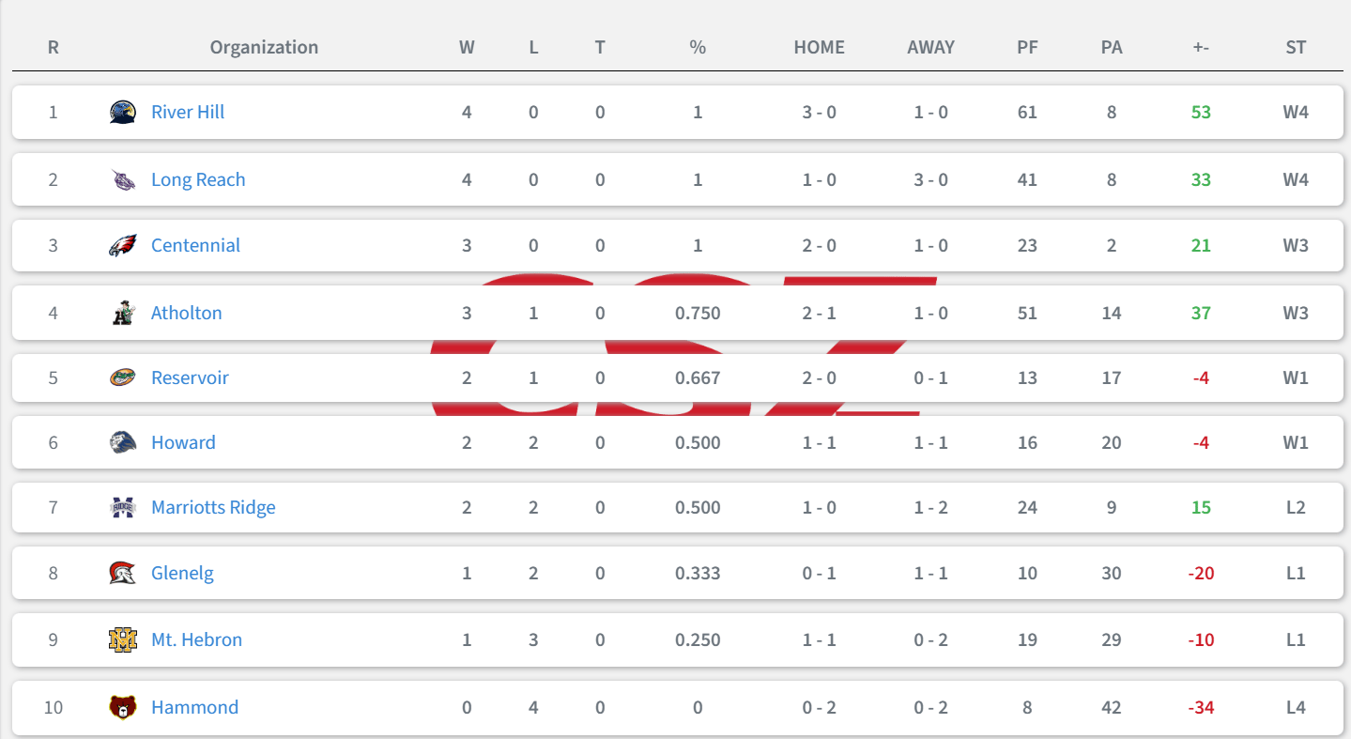This screenshot has width=1351, height=739.
Task: Click the River Hill hawk logo
Action: pos(122,113)
